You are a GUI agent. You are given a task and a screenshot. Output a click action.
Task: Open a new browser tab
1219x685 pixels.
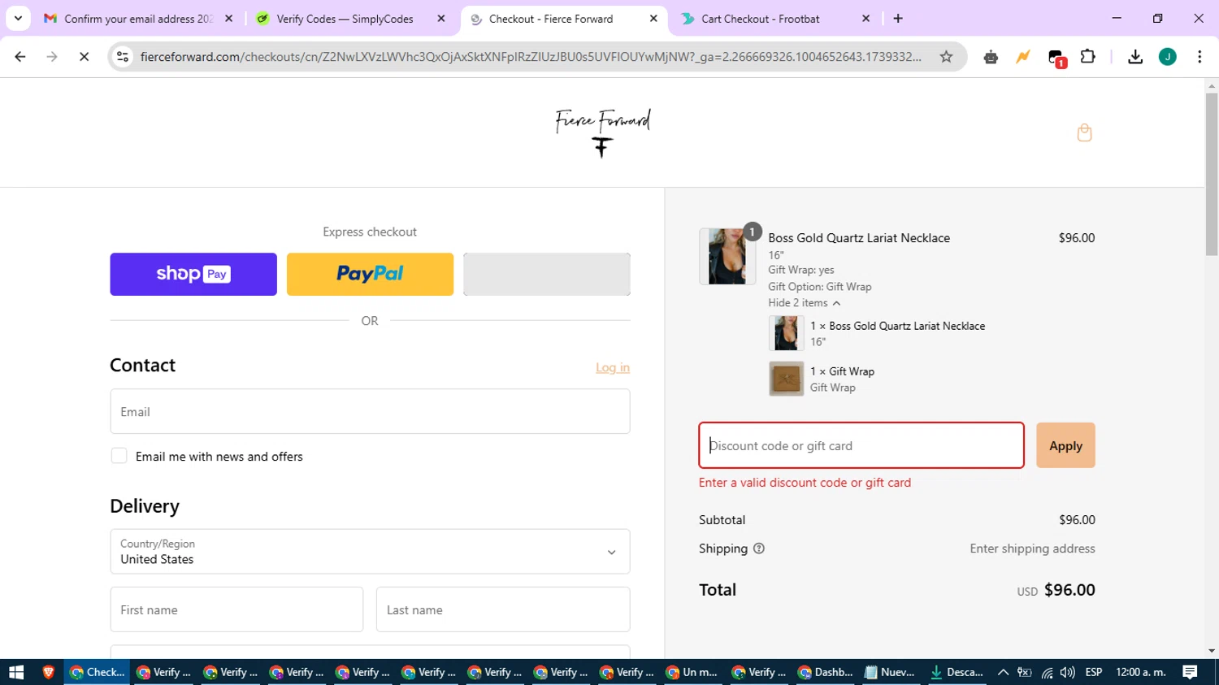tap(898, 19)
